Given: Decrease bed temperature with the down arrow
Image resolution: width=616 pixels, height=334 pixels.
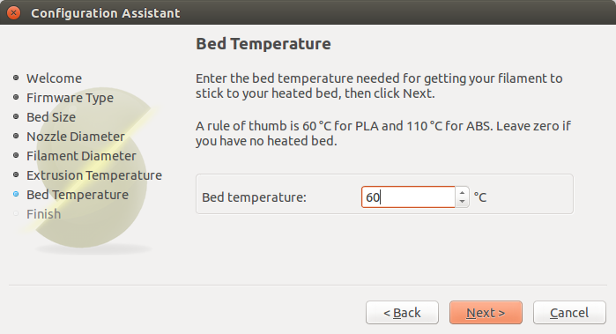Looking at the screenshot, I should pos(462,202).
